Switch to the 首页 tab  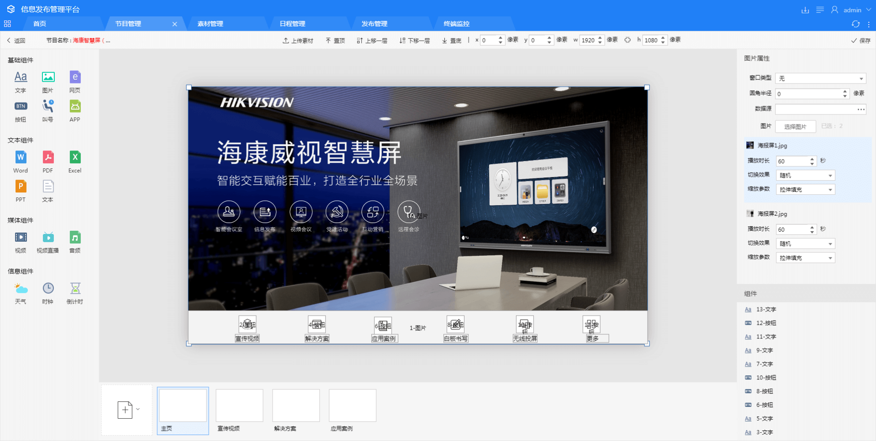pos(40,24)
